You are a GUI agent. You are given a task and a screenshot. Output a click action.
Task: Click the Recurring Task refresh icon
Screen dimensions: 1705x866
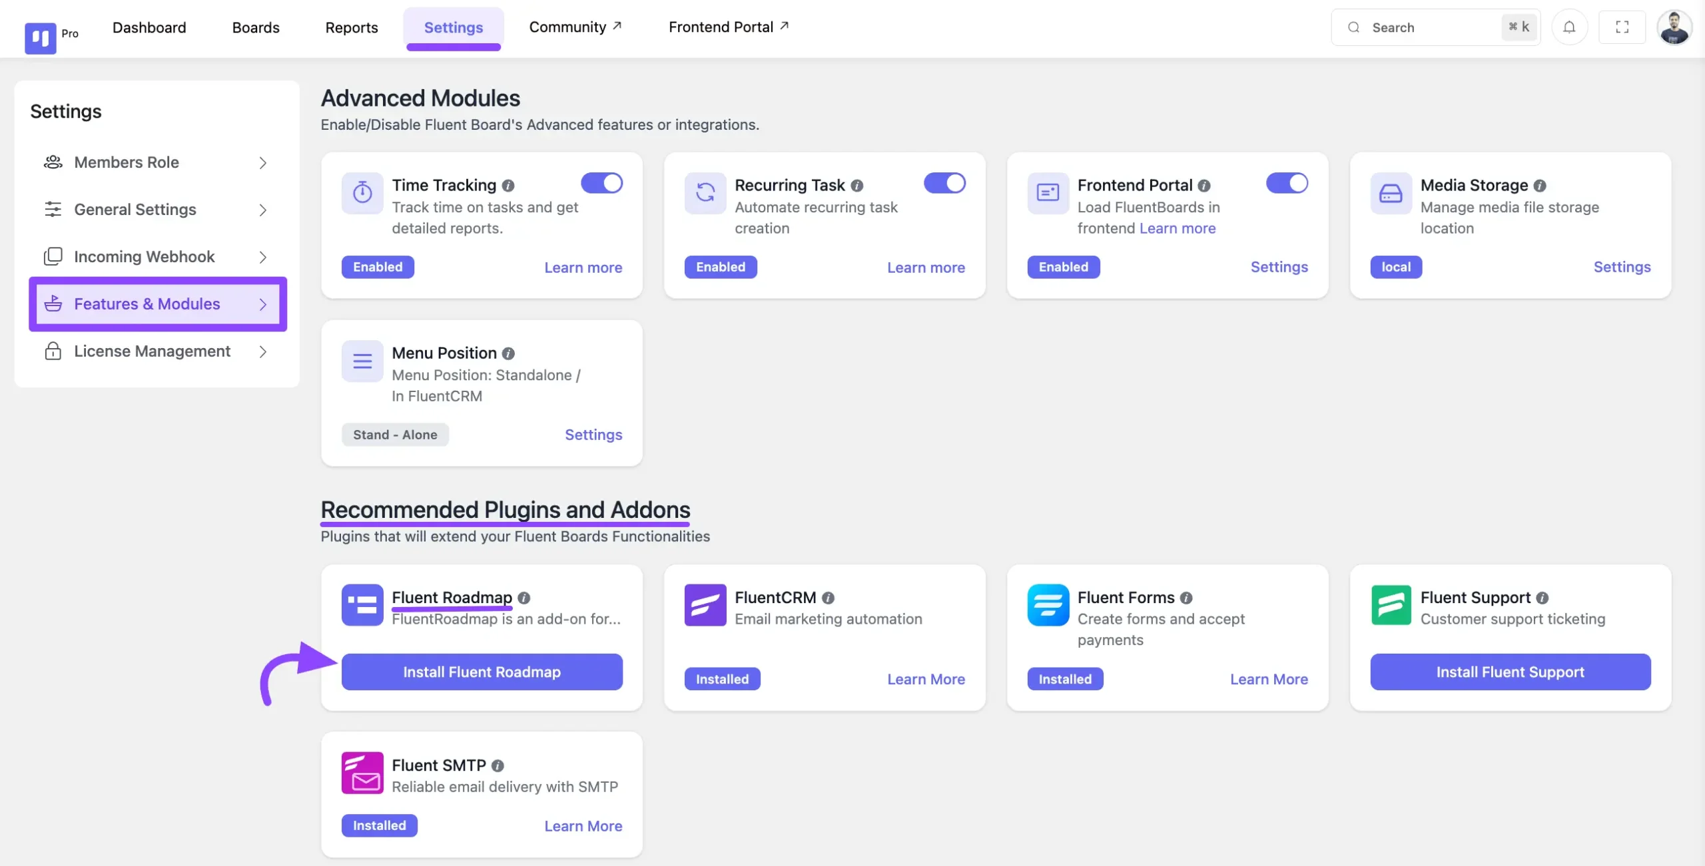[705, 193]
